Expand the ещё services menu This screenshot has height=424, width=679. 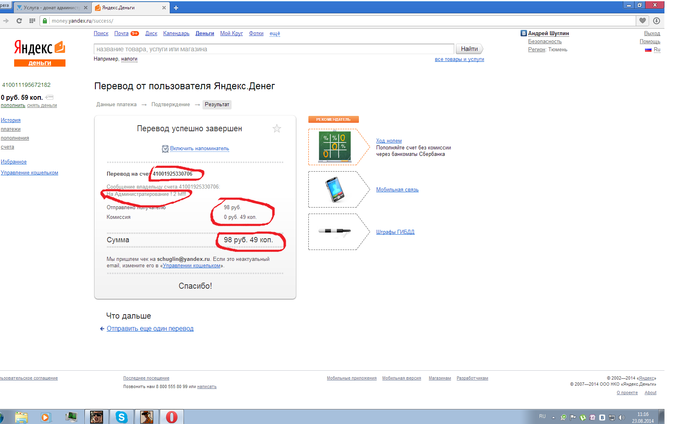pyautogui.click(x=275, y=34)
